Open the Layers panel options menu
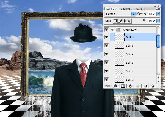The image size is (165, 117). (x=158, y=10)
